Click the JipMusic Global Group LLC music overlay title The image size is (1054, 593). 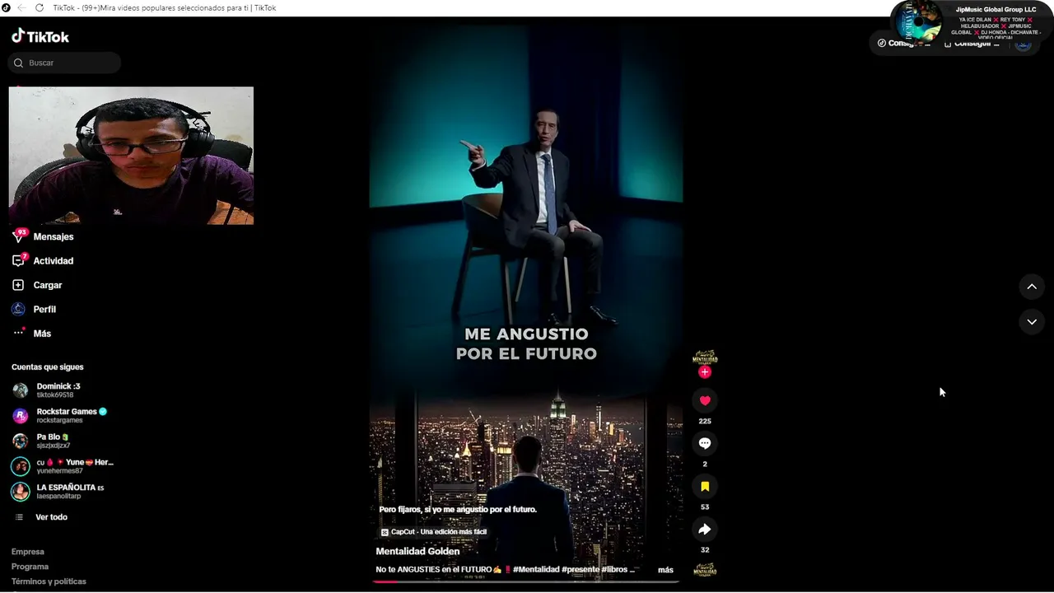(x=996, y=10)
